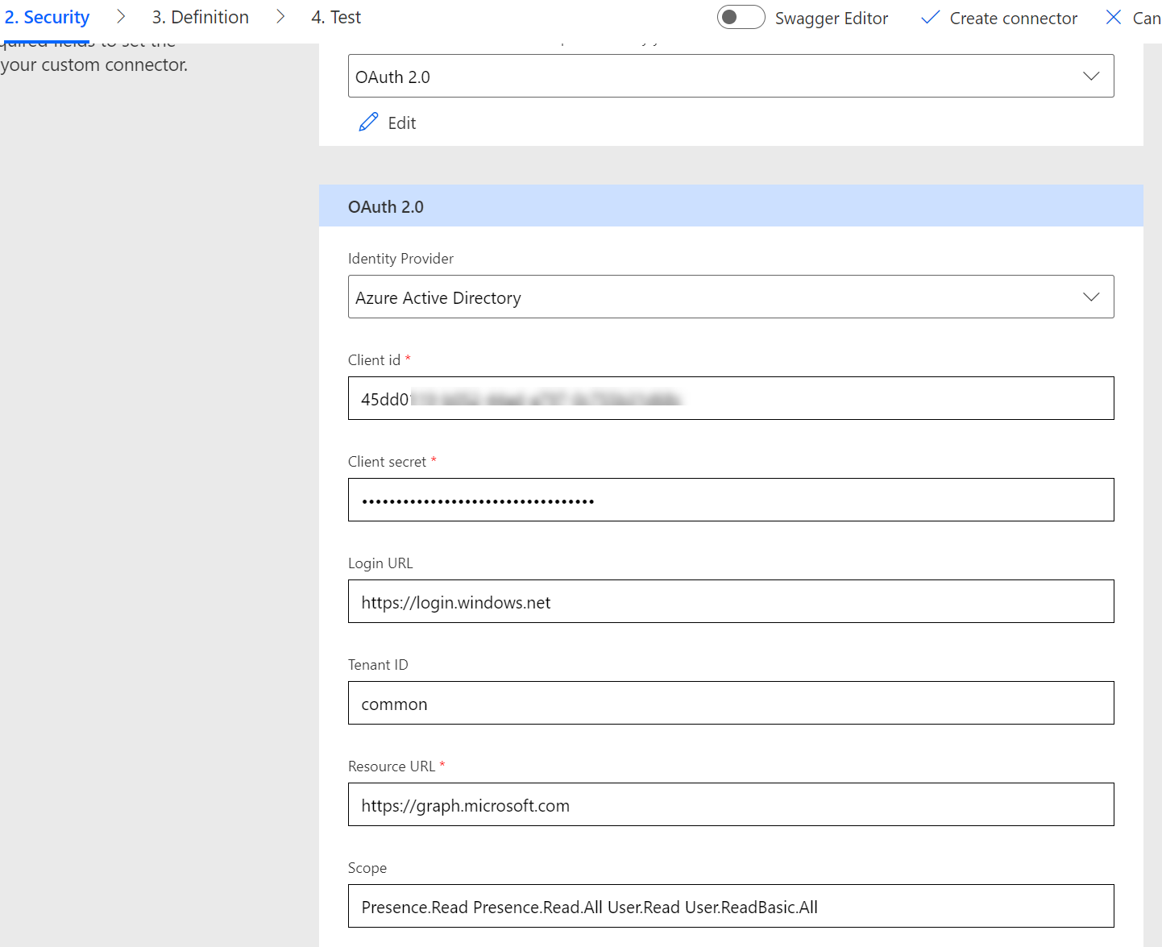
Task: Click the OAuth 2.0 section header
Action: click(731, 206)
